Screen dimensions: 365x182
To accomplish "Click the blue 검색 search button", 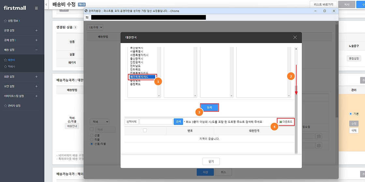I will pos(178,122).
